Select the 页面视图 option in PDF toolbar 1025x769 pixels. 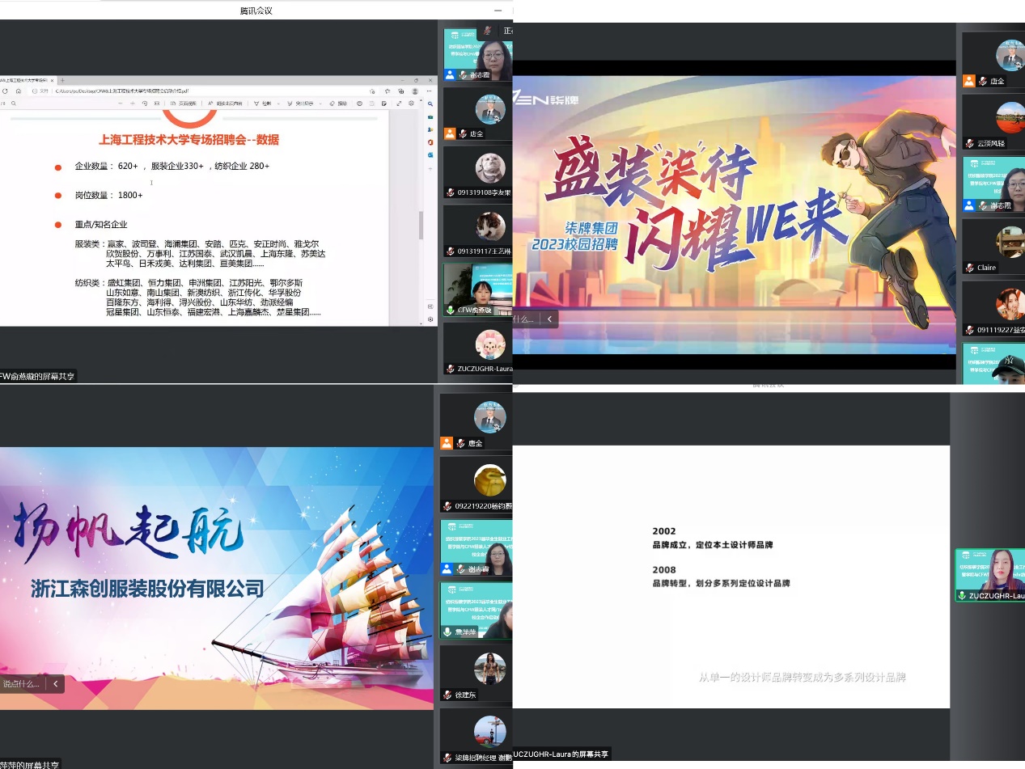184,104
